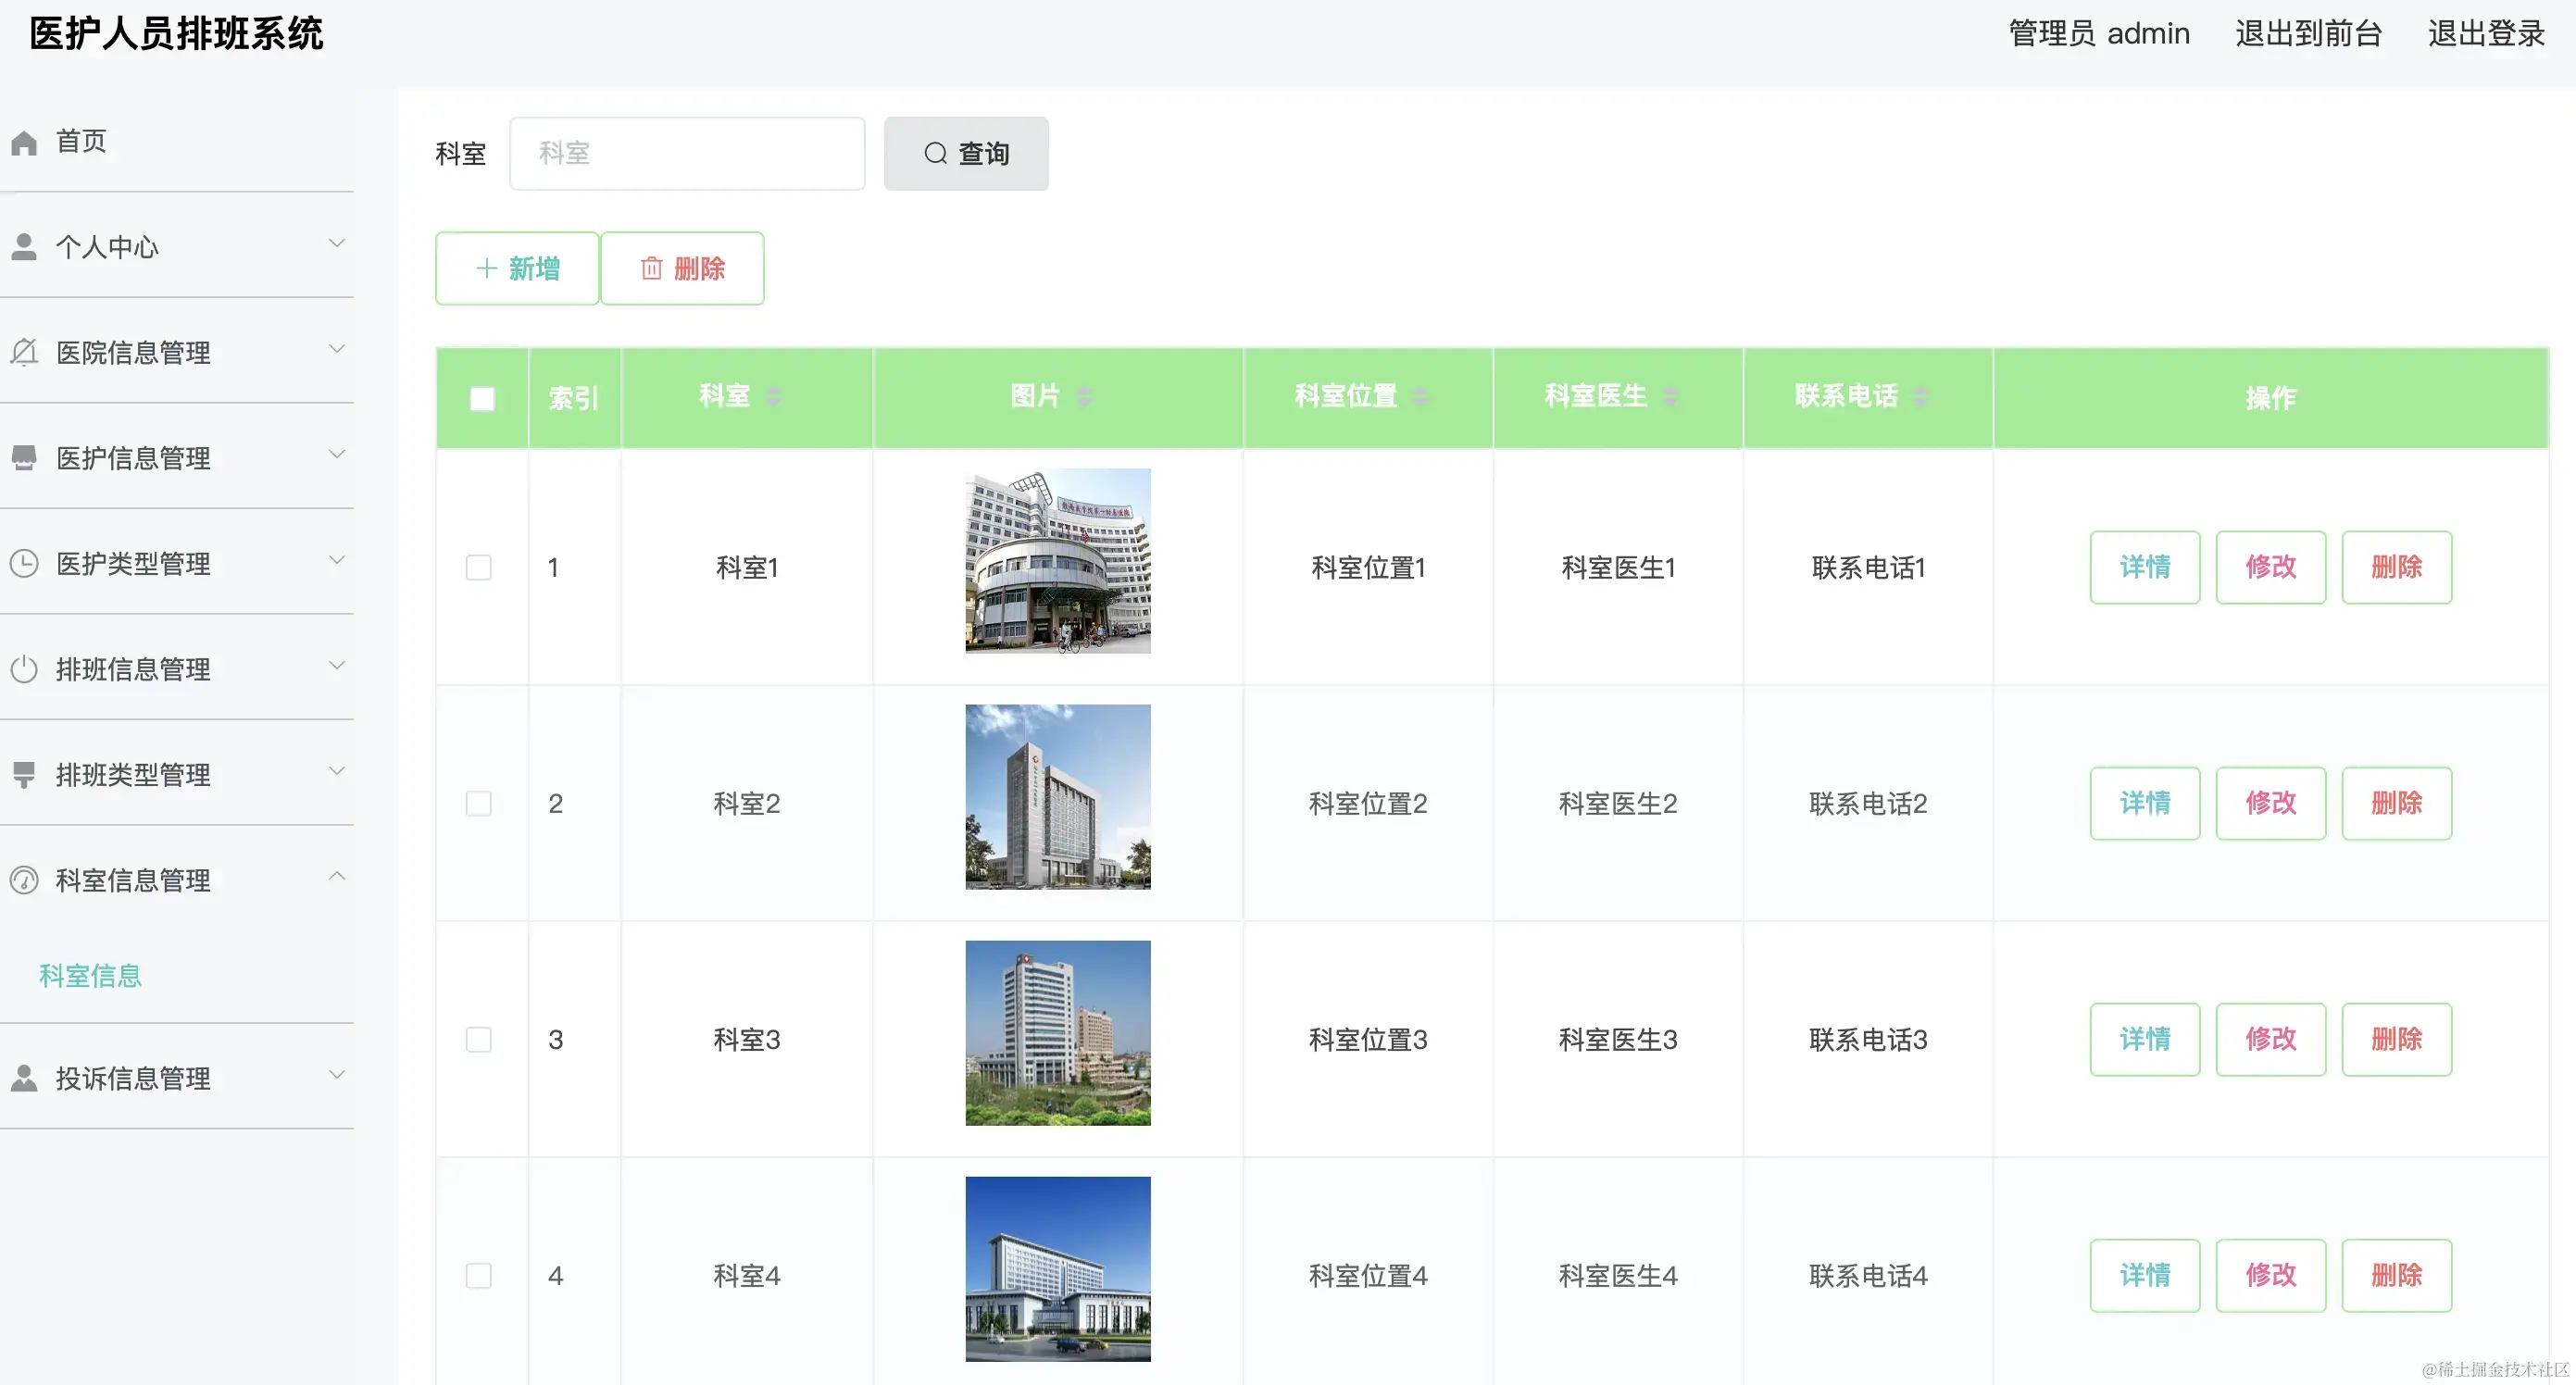Click the home icon beside 首页
This screenshot has height=1385, width=2576.
click(x=24, y=141)
